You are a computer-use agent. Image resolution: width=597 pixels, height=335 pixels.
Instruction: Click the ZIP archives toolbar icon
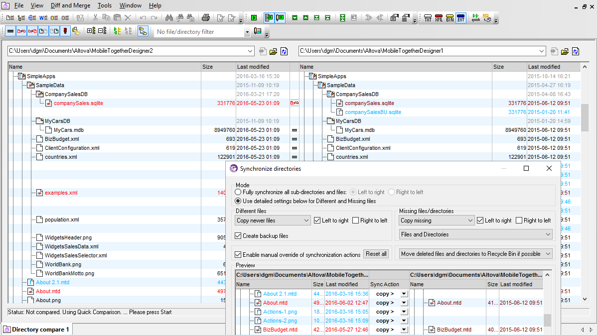pos(487,18)
